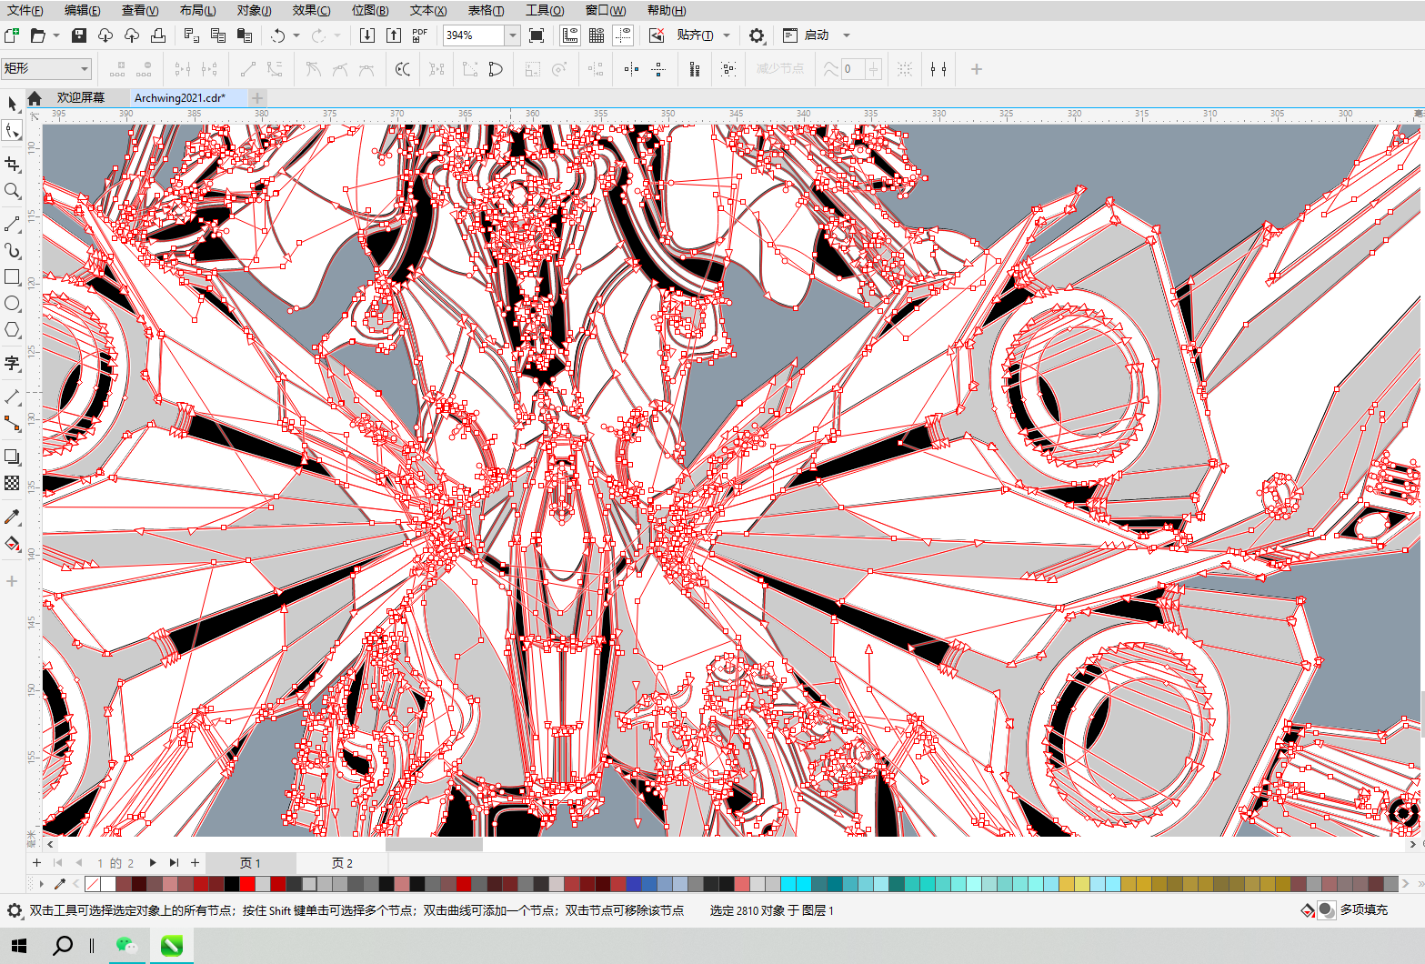The height and width of the screenshot is (964, 1425).
Task: Open the 文件(F) menu
Action: coord(25,10)
